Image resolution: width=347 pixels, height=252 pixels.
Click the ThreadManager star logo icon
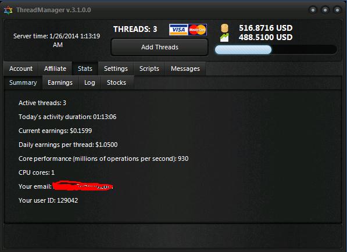click(8, 10)
